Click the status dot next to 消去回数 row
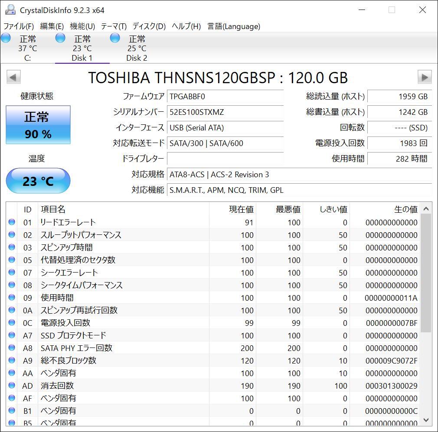This screenshot has width=438, height=432. (12, 386)
